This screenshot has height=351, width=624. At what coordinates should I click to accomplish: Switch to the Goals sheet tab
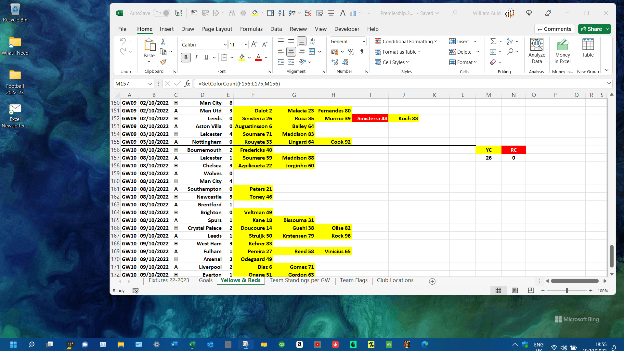coord(205,280)
